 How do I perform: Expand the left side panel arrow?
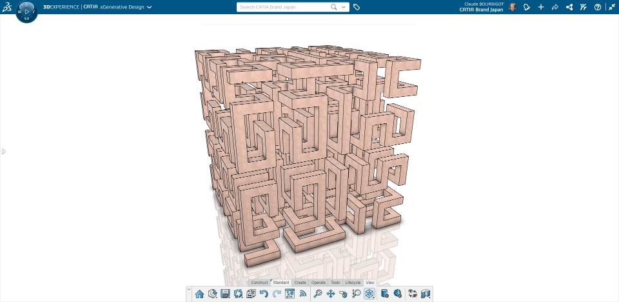click(x=4, y=152)
